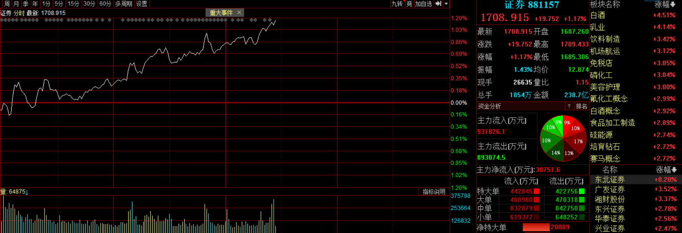Sort sector list by 涨幅 arrow
Screen dimensions: 682x233
673,5
